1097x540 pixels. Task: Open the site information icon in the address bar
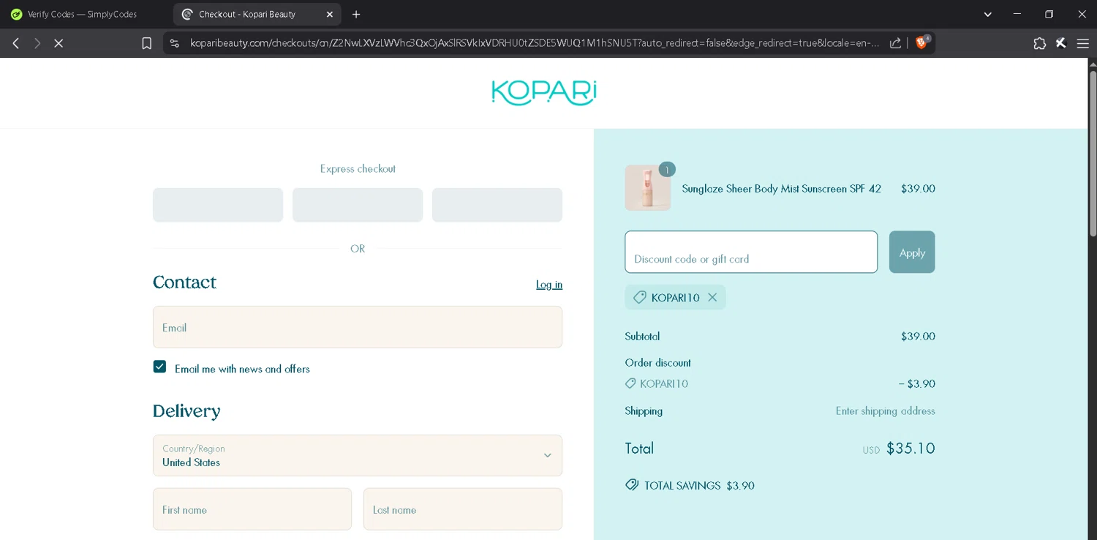174,43
